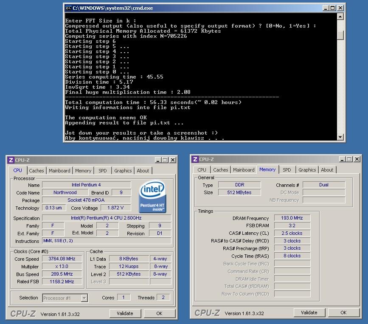
Task: Switch to Mainboard tab in left CPU-Z window
Action: click(59, 171)
